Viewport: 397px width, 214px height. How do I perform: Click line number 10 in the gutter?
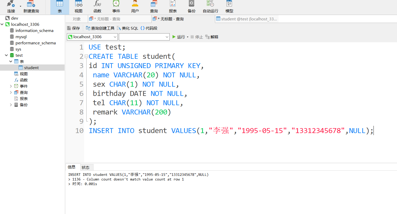coord(80,131)
